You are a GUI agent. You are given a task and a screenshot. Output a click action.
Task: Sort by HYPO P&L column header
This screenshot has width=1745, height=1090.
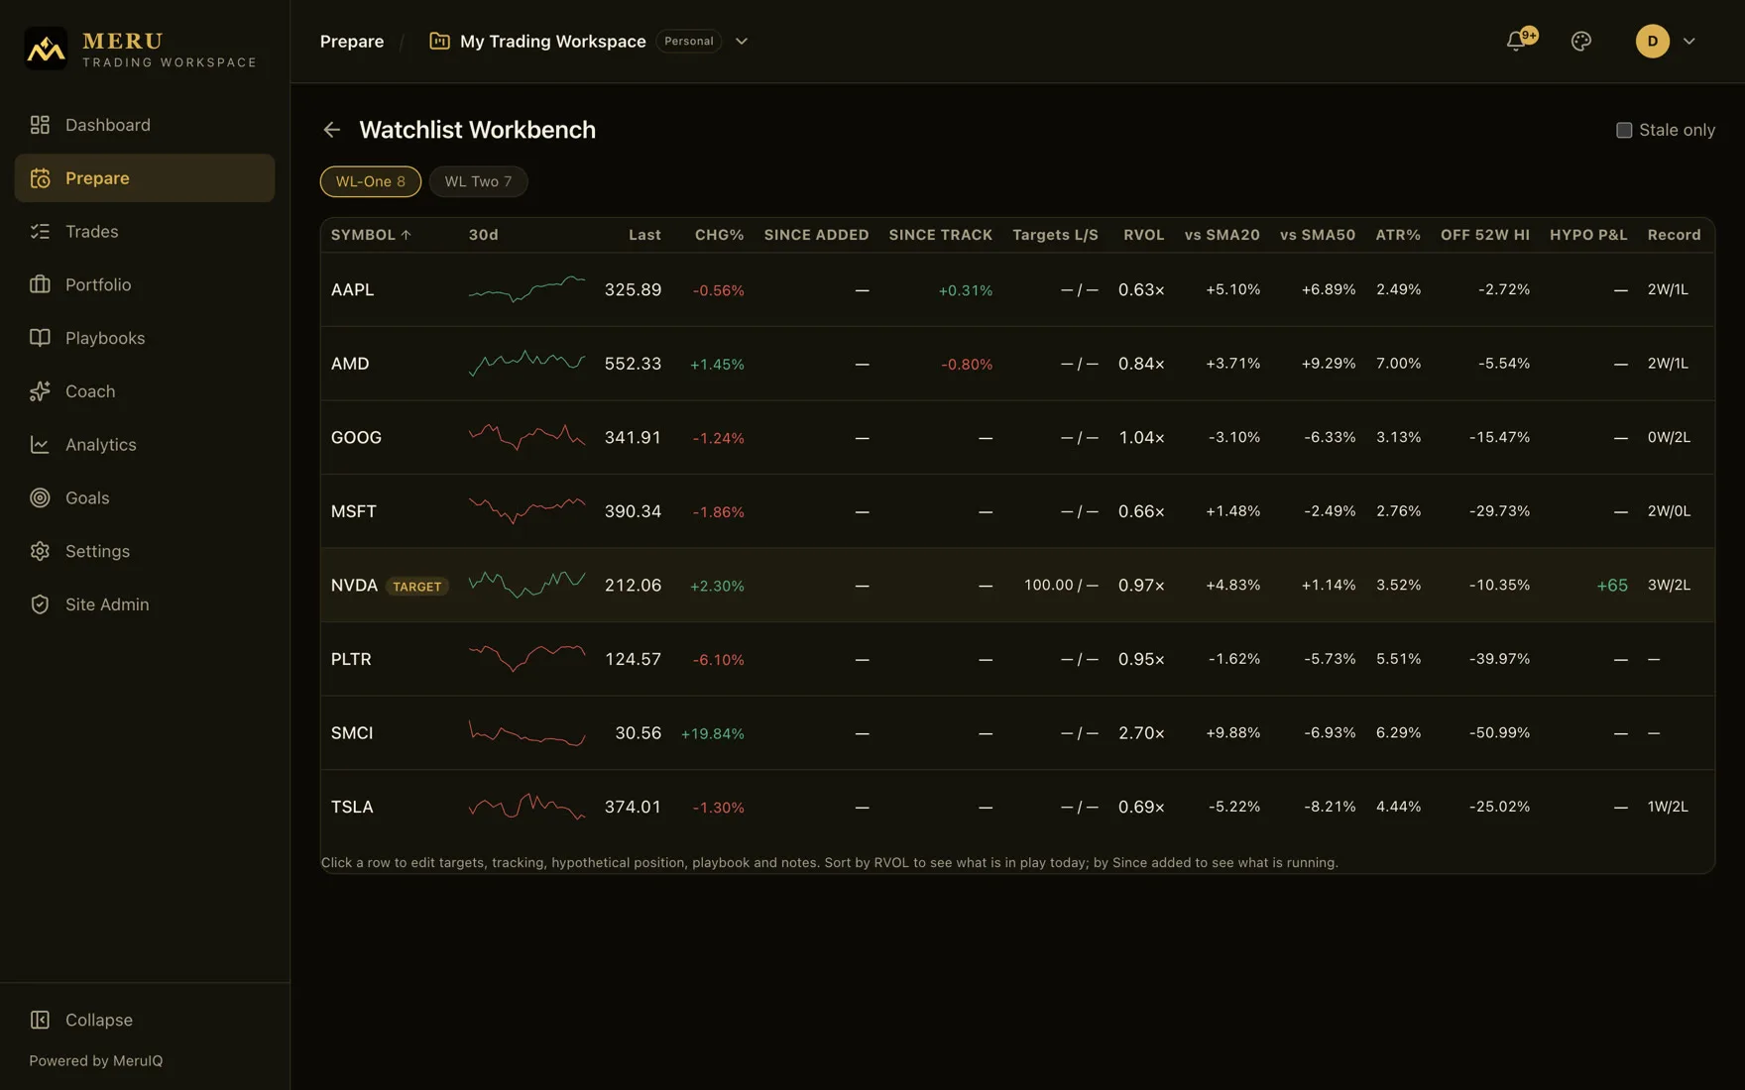(1588, 235)
